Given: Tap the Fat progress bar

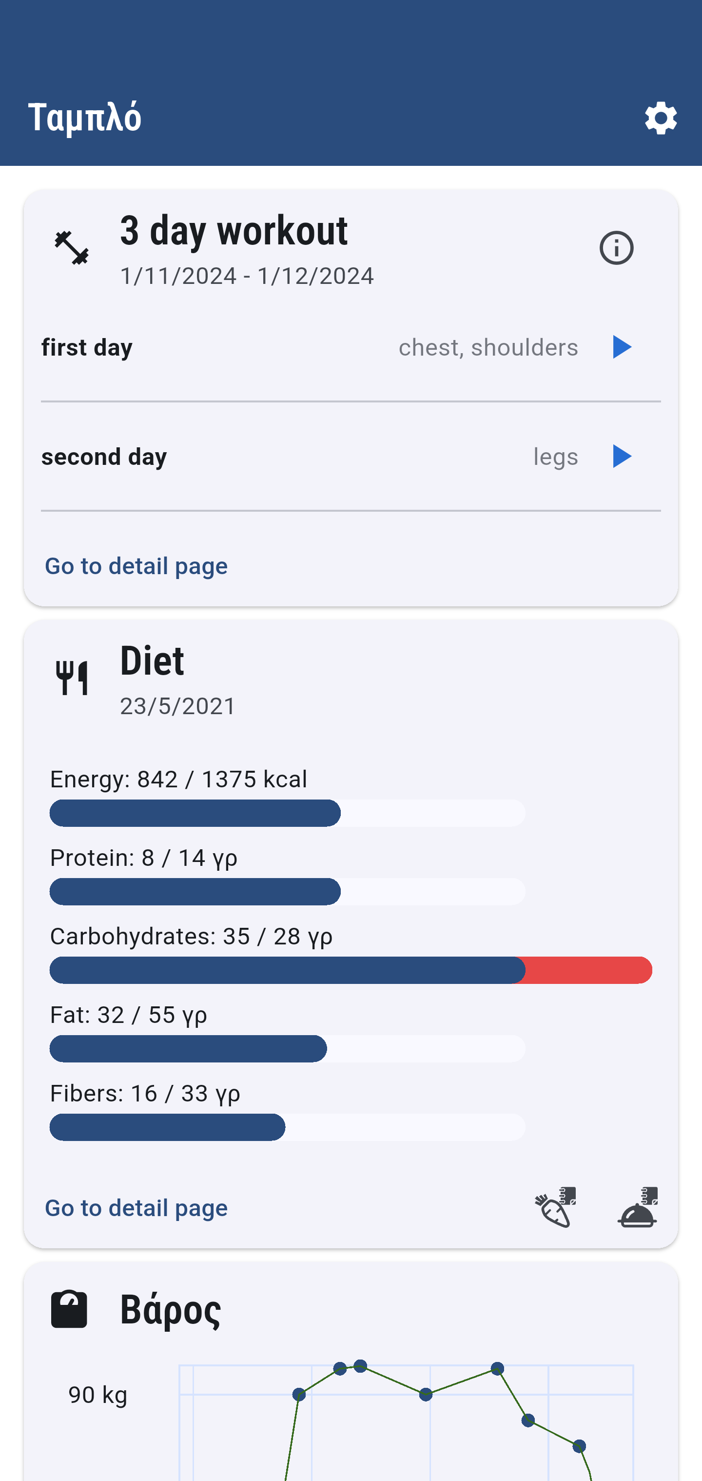Looking at the screenshot, I should click(x=287, y=1049).
